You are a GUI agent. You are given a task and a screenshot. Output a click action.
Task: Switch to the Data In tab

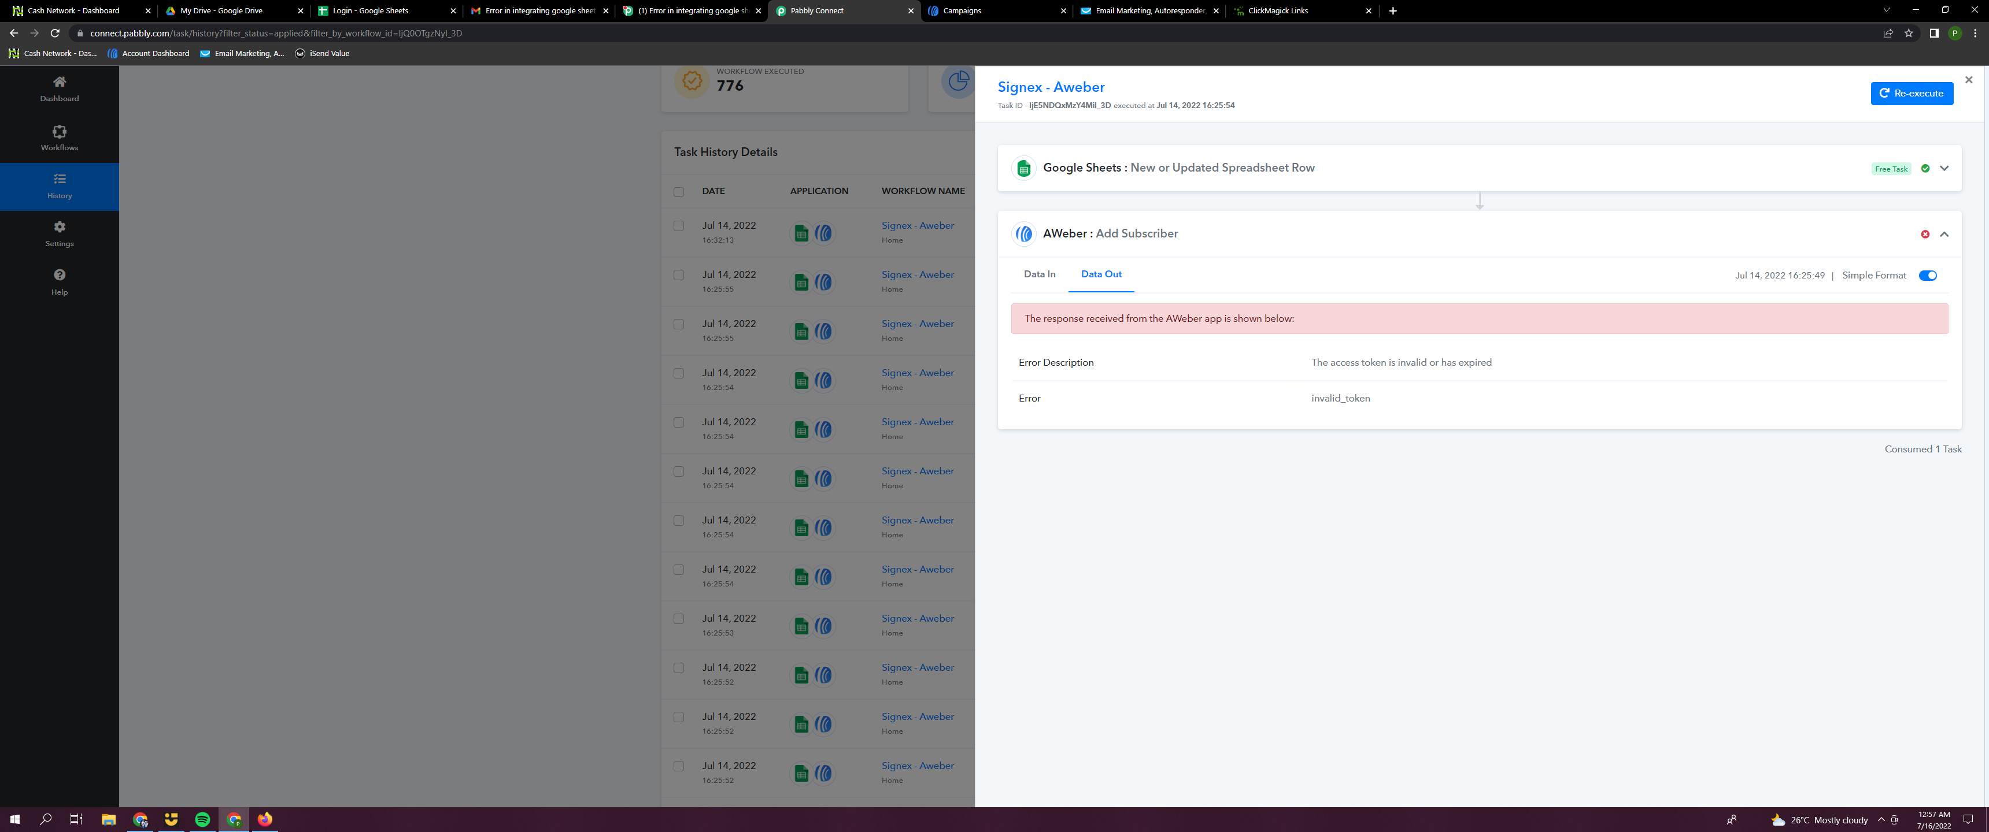1039,275
